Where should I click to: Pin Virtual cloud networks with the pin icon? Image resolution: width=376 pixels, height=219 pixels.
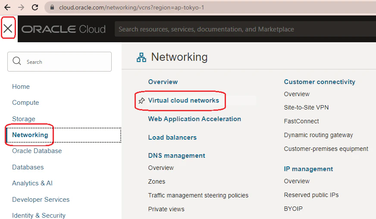pyautogui.click(x=142, y=100)
